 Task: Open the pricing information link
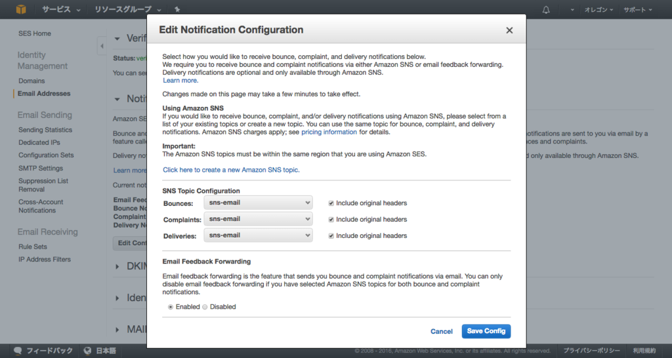pos(329,132)
